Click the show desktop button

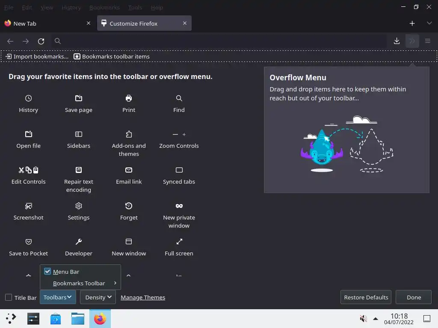click(427, 319)
